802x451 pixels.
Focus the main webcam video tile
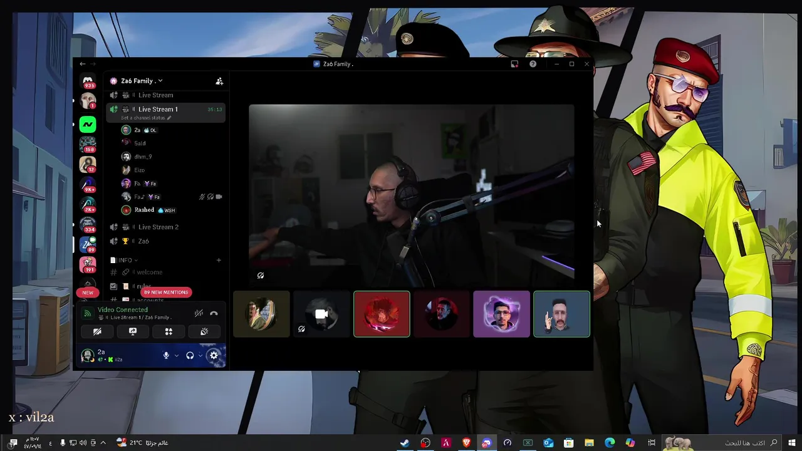point(411,195)
